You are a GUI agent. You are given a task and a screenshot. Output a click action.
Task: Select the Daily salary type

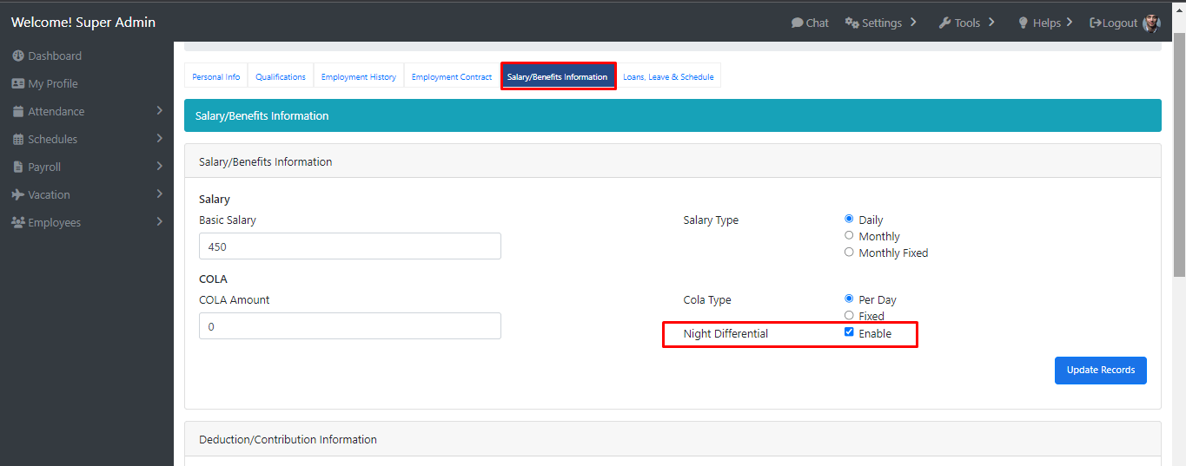coord(849,219)
